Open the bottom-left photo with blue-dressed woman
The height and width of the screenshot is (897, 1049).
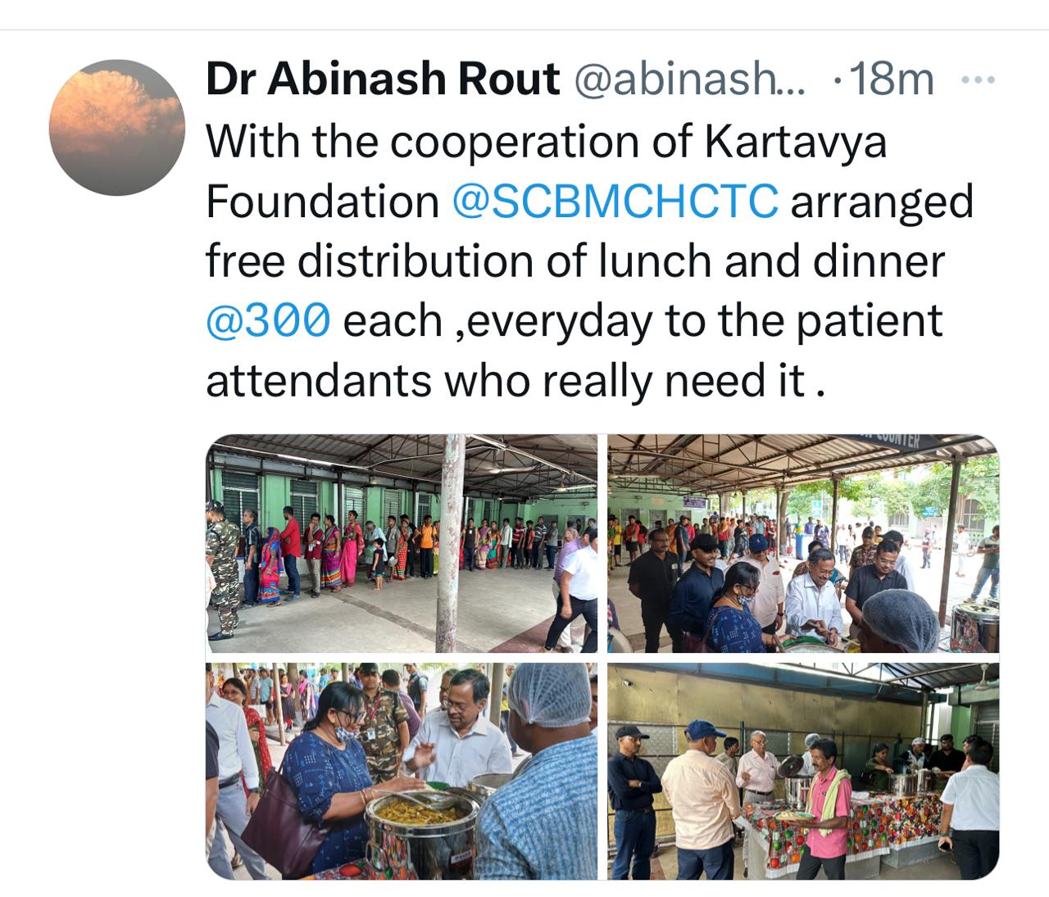coord(402,771)
